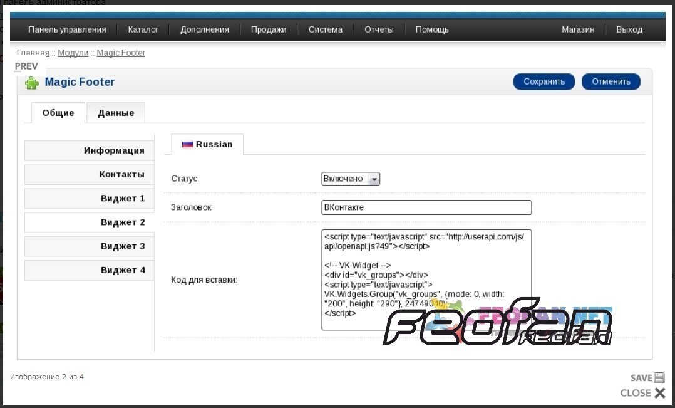Save settings with Сохранить button
The width and height of the screenshot is (675, 408).
click(x=544, y=81)
